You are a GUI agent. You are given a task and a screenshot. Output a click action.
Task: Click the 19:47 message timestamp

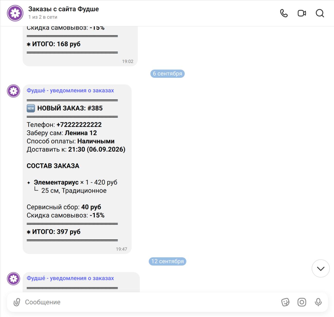pos(121,249)
